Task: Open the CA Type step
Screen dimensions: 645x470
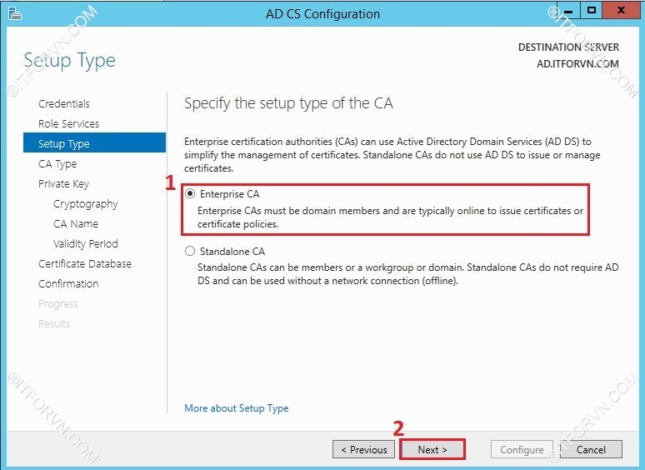Action: (x=57, y=164)
